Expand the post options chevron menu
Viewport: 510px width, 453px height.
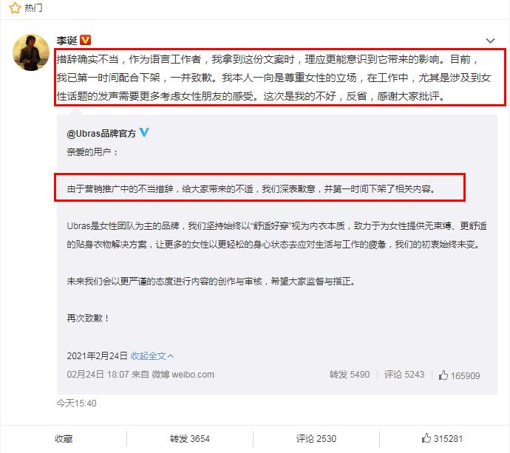(490, 41)
